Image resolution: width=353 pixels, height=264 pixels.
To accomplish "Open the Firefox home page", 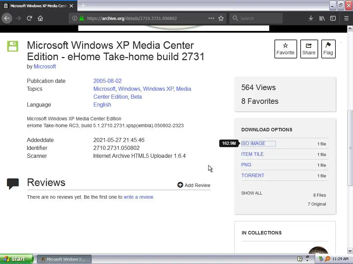I will coord(40,18).
